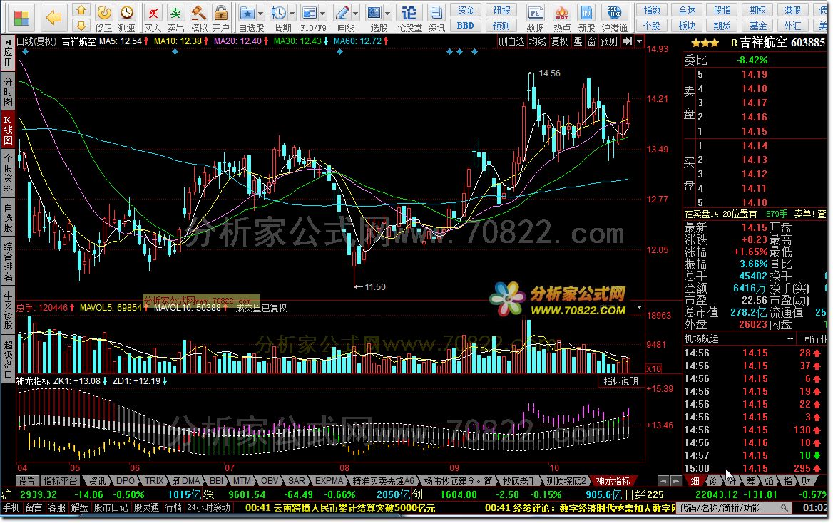833x523 pixels.
Task: Open 股市日记 in the status bar
Action: [x=111, y=507]
